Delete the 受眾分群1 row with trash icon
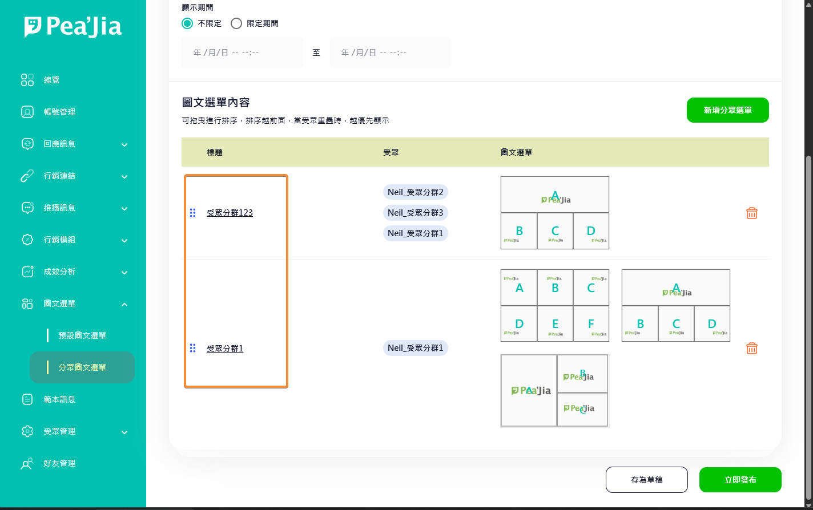The width and height of the screenshot is (813, 510). pos(751,348)
